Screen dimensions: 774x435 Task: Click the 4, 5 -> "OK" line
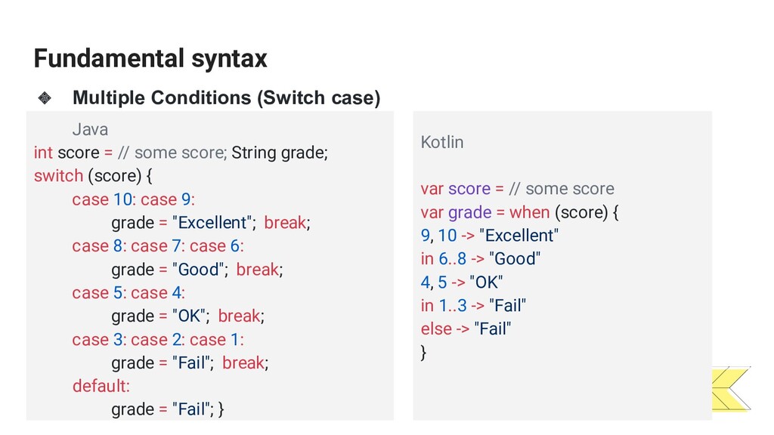tap(462, 282)
